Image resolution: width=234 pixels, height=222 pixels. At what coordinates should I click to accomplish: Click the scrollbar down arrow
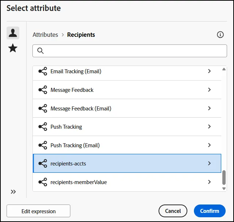pyautogui.click(x=224, y=188)
